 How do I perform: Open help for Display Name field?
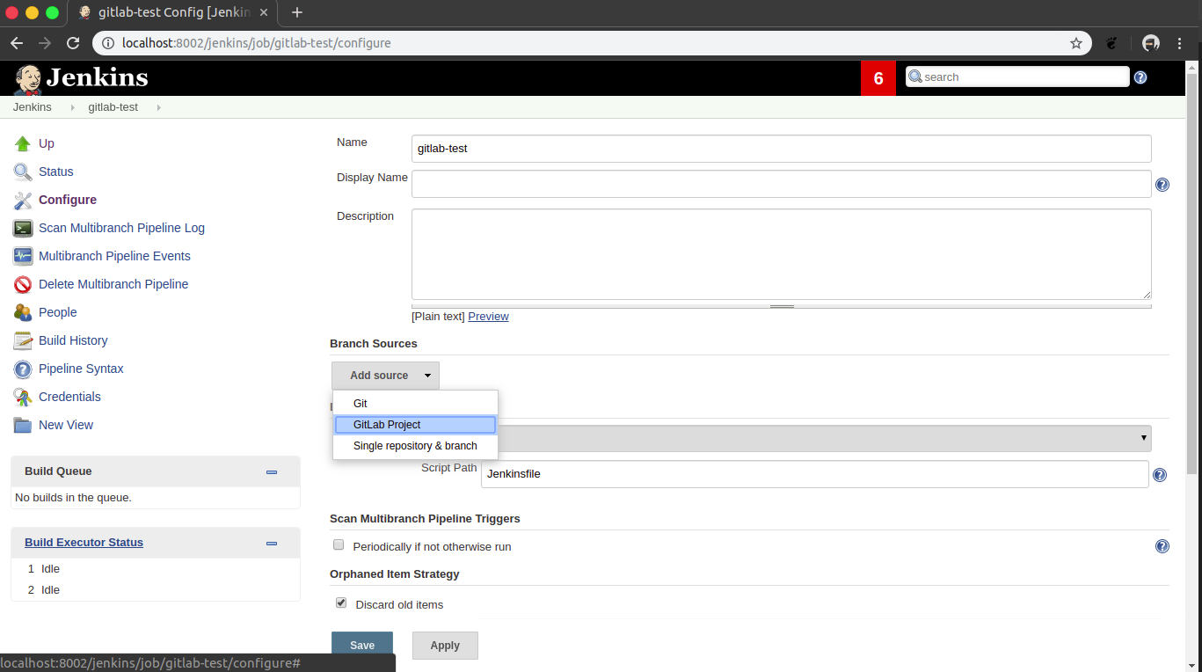click(1162, 185)
